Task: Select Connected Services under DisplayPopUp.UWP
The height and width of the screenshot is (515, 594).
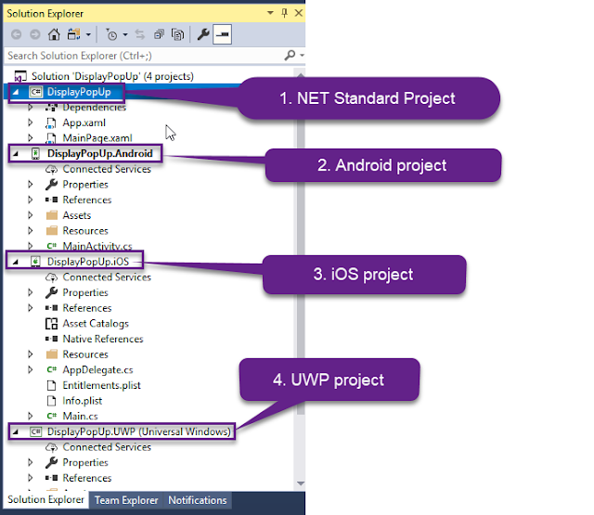Action: [107, 447]
